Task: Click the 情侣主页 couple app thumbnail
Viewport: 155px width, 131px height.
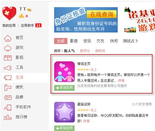Action: (x=64, y=72)
